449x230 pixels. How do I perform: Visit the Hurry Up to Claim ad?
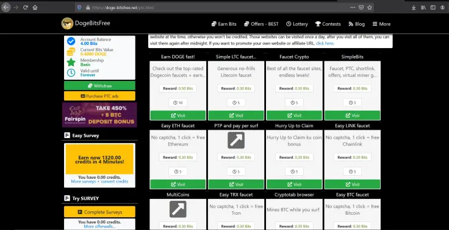[x=294, y=184]
